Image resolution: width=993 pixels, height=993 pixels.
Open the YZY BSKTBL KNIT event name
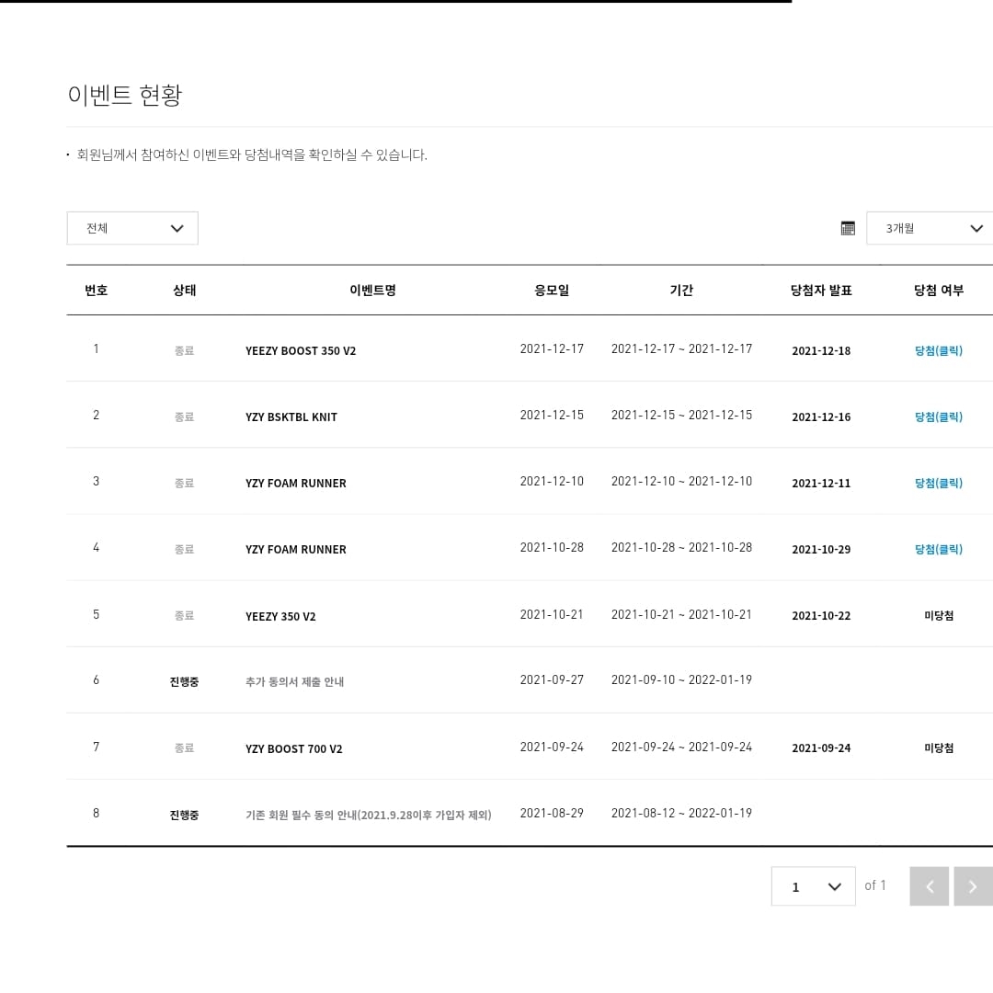pos(291,417)
